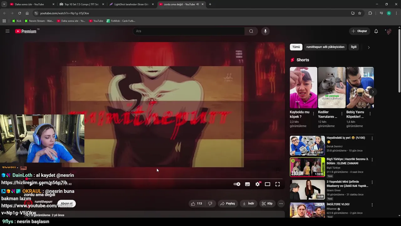
Task: Open the Bebiş Yavru Köpekler short
Action: [x=360, y=88]
